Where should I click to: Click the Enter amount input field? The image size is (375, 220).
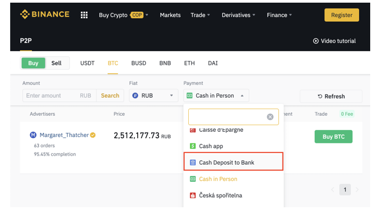click(51, 96)
